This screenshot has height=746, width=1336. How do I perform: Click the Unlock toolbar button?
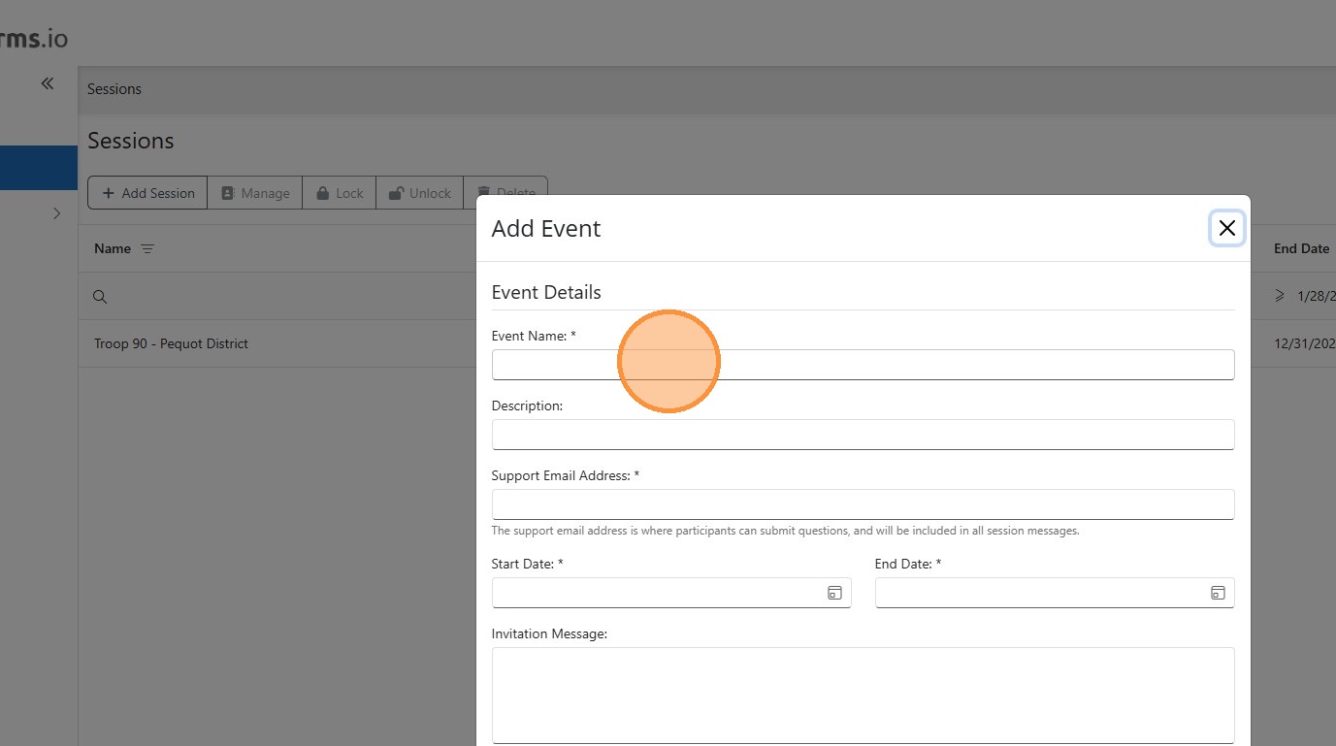tap(419, 193)
